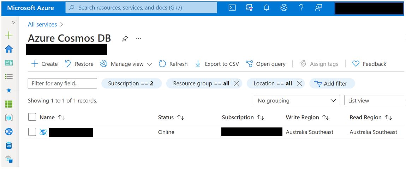Go to Home via the house icon
This screenshot has width=406, height=169.
pos(9,49)
